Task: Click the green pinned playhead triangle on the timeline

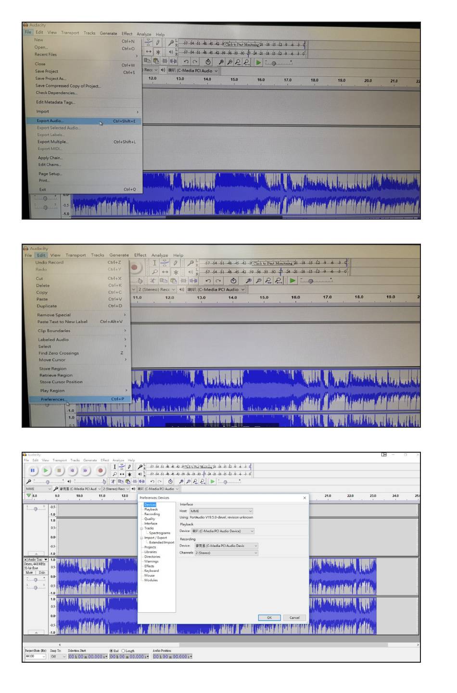Action: point(28,495)
